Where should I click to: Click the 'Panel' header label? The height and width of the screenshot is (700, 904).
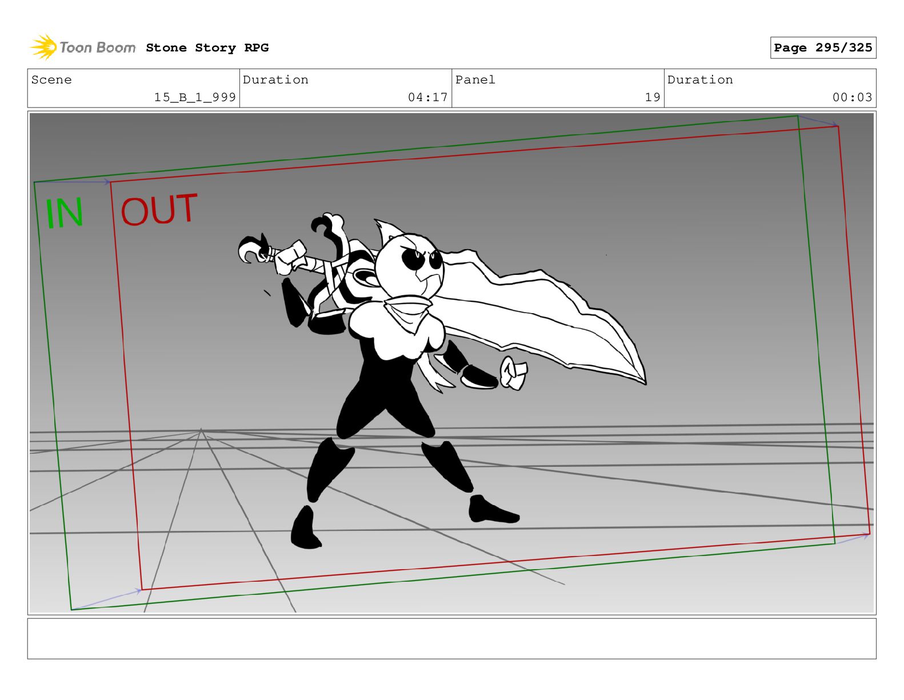(475, 80)
